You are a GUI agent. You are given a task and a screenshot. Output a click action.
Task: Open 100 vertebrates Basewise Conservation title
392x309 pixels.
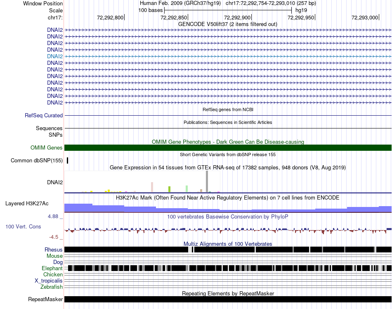[227, 217]
